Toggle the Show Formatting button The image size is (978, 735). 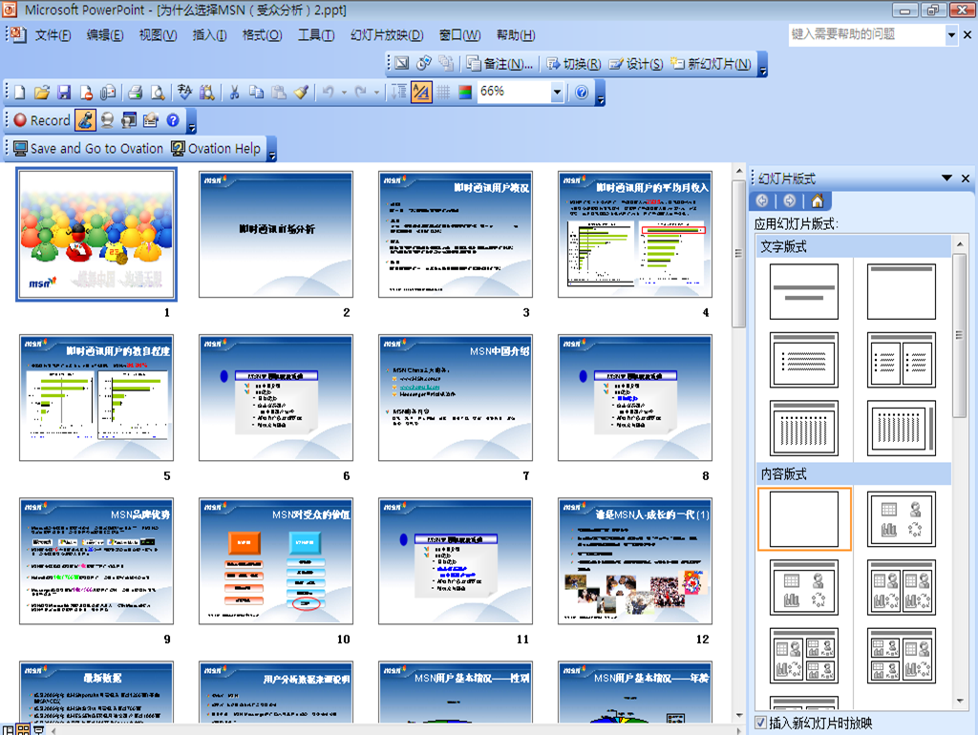click(421, 93)
